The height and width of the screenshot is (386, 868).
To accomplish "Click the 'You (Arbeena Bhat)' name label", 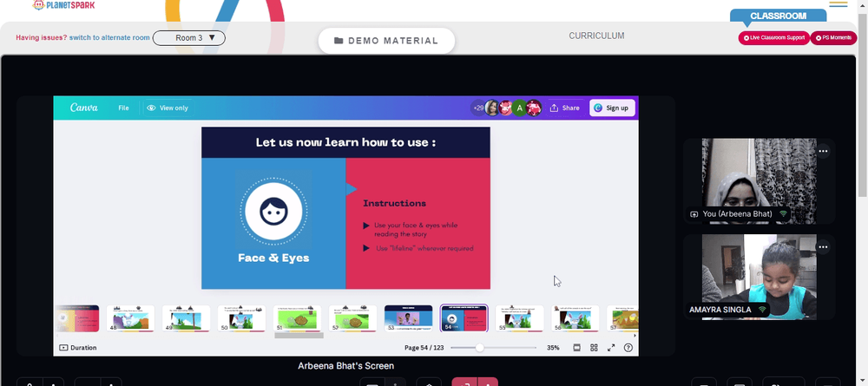I will pos(737,214).
